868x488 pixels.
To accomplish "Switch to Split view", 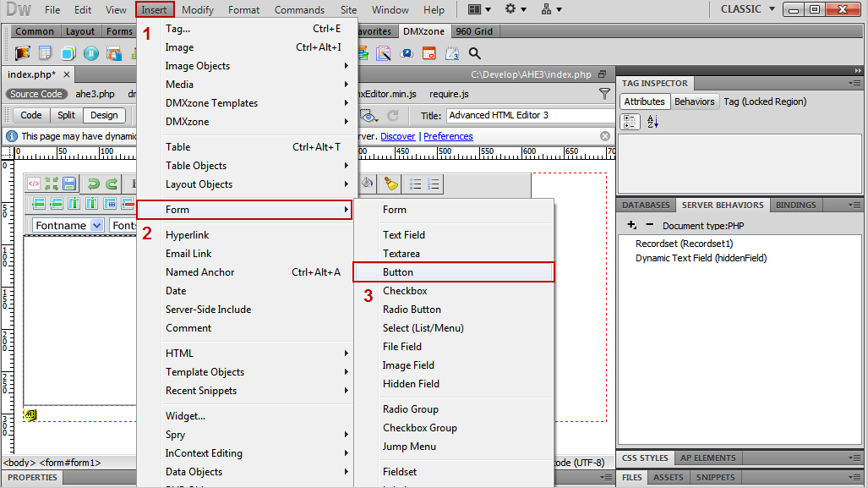I will pyautogui.click(x=66, y=115).
